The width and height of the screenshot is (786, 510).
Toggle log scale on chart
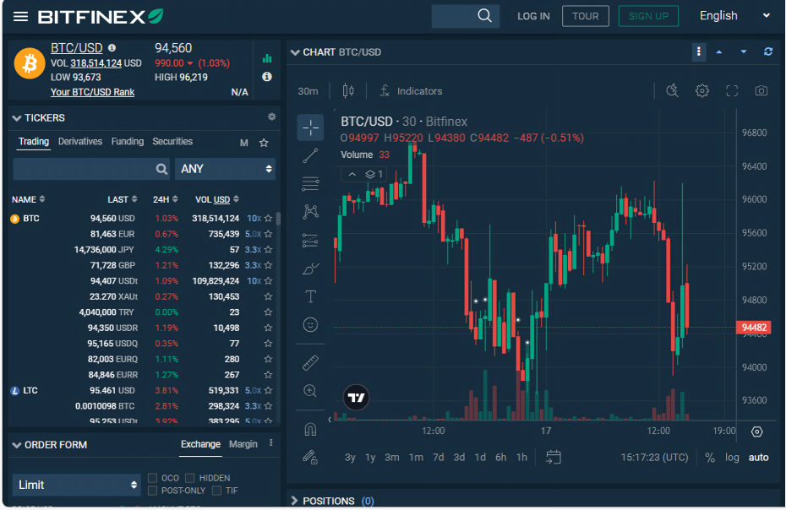coord(732,458)
